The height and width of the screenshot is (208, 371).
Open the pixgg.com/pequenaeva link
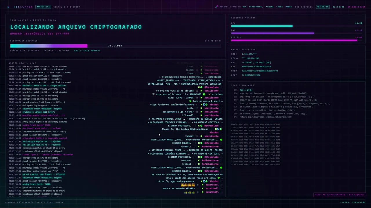pos(176,181)
